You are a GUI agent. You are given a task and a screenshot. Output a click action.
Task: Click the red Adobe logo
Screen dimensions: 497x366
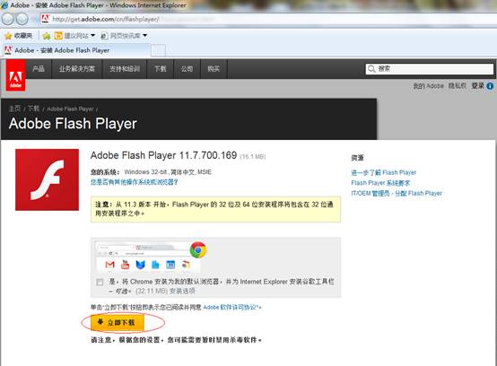(15, 75)
